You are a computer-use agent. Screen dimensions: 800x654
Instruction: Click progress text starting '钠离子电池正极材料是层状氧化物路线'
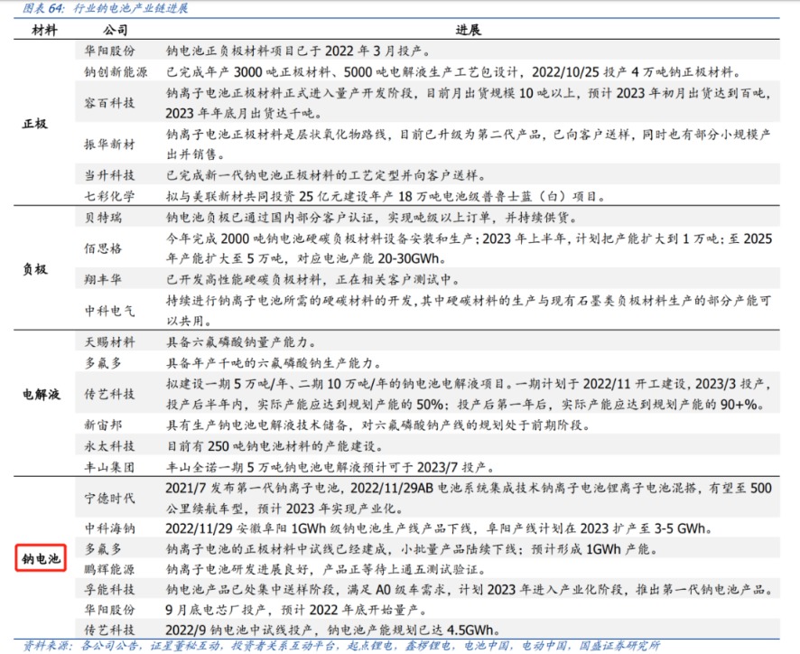pos(469,145)
